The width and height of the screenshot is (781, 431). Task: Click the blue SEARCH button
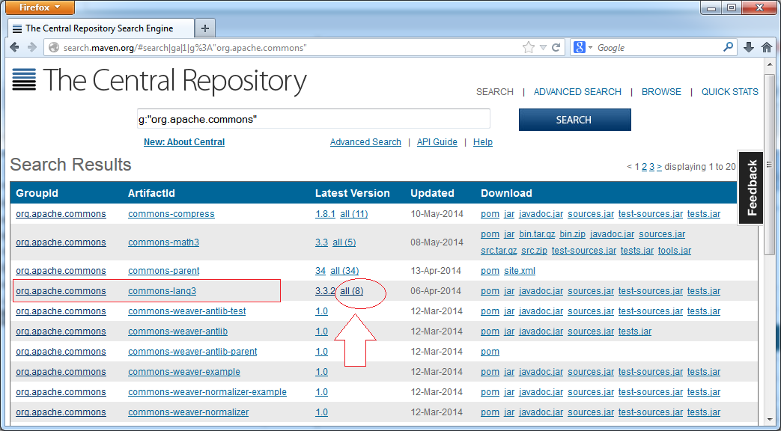pyautogui.click(x=575, y=120)
